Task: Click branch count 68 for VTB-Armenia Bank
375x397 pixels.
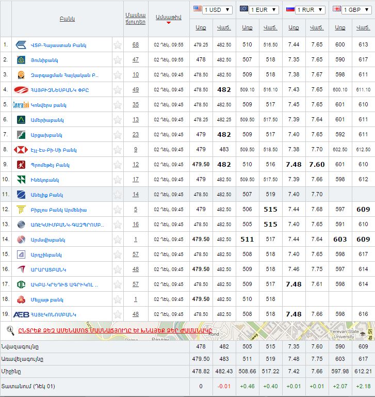Action: 135,45
